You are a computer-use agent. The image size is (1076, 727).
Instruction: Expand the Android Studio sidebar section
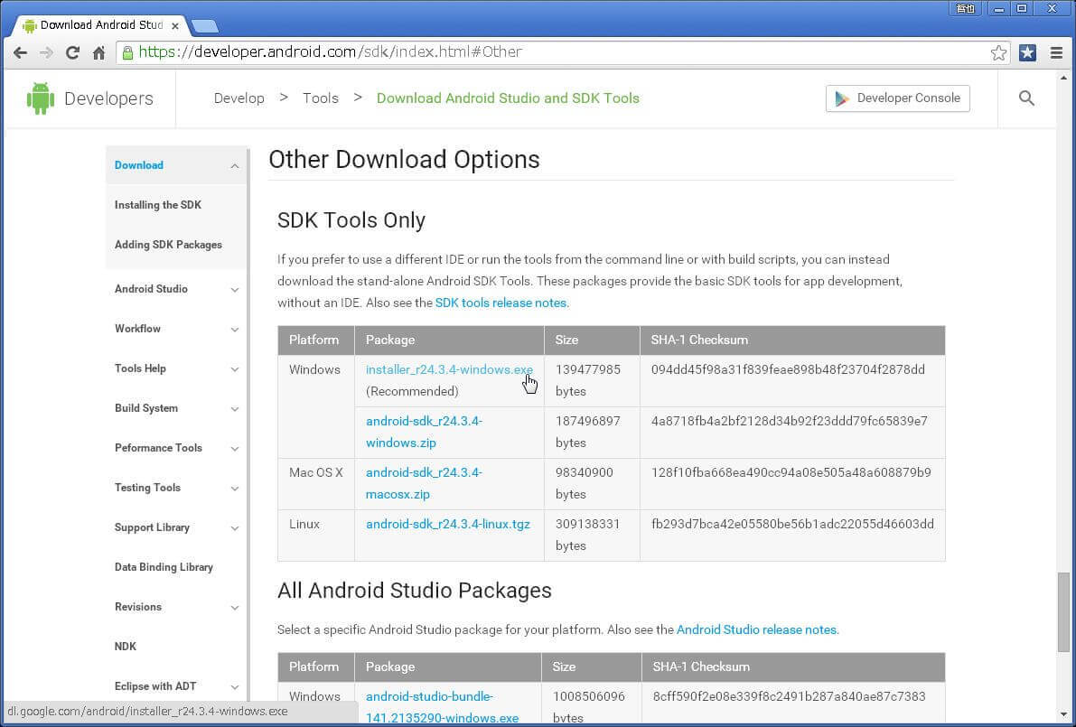tap(235, 290)
